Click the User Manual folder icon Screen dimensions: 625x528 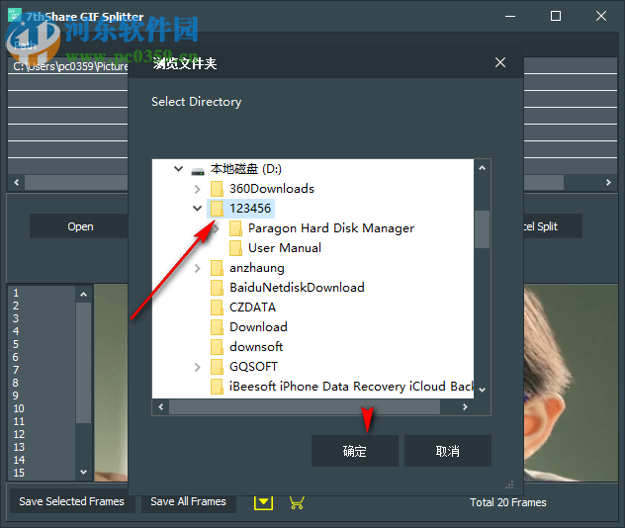coord(235,248)
